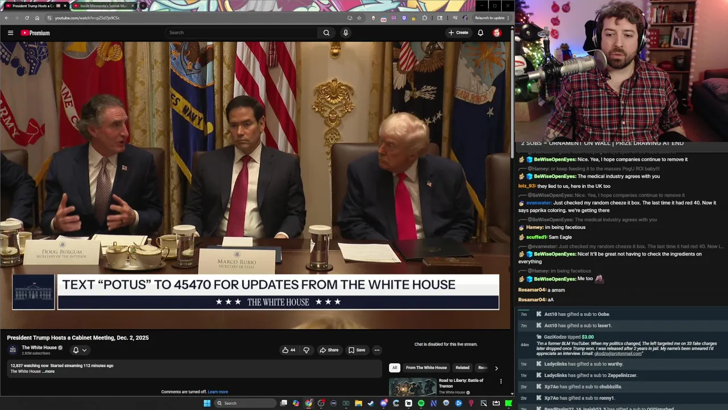Open Learn more link about comments
Viewport: 728px width, 410px height.
point(218,392)
